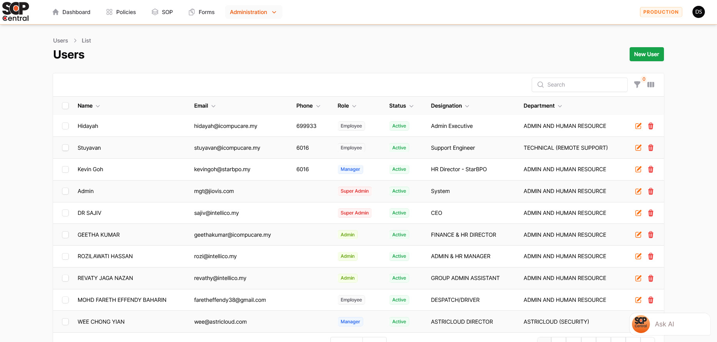The image size is (717, 342).
Task: Open the DS user avatar menu
Action: (x=698, y=12)
